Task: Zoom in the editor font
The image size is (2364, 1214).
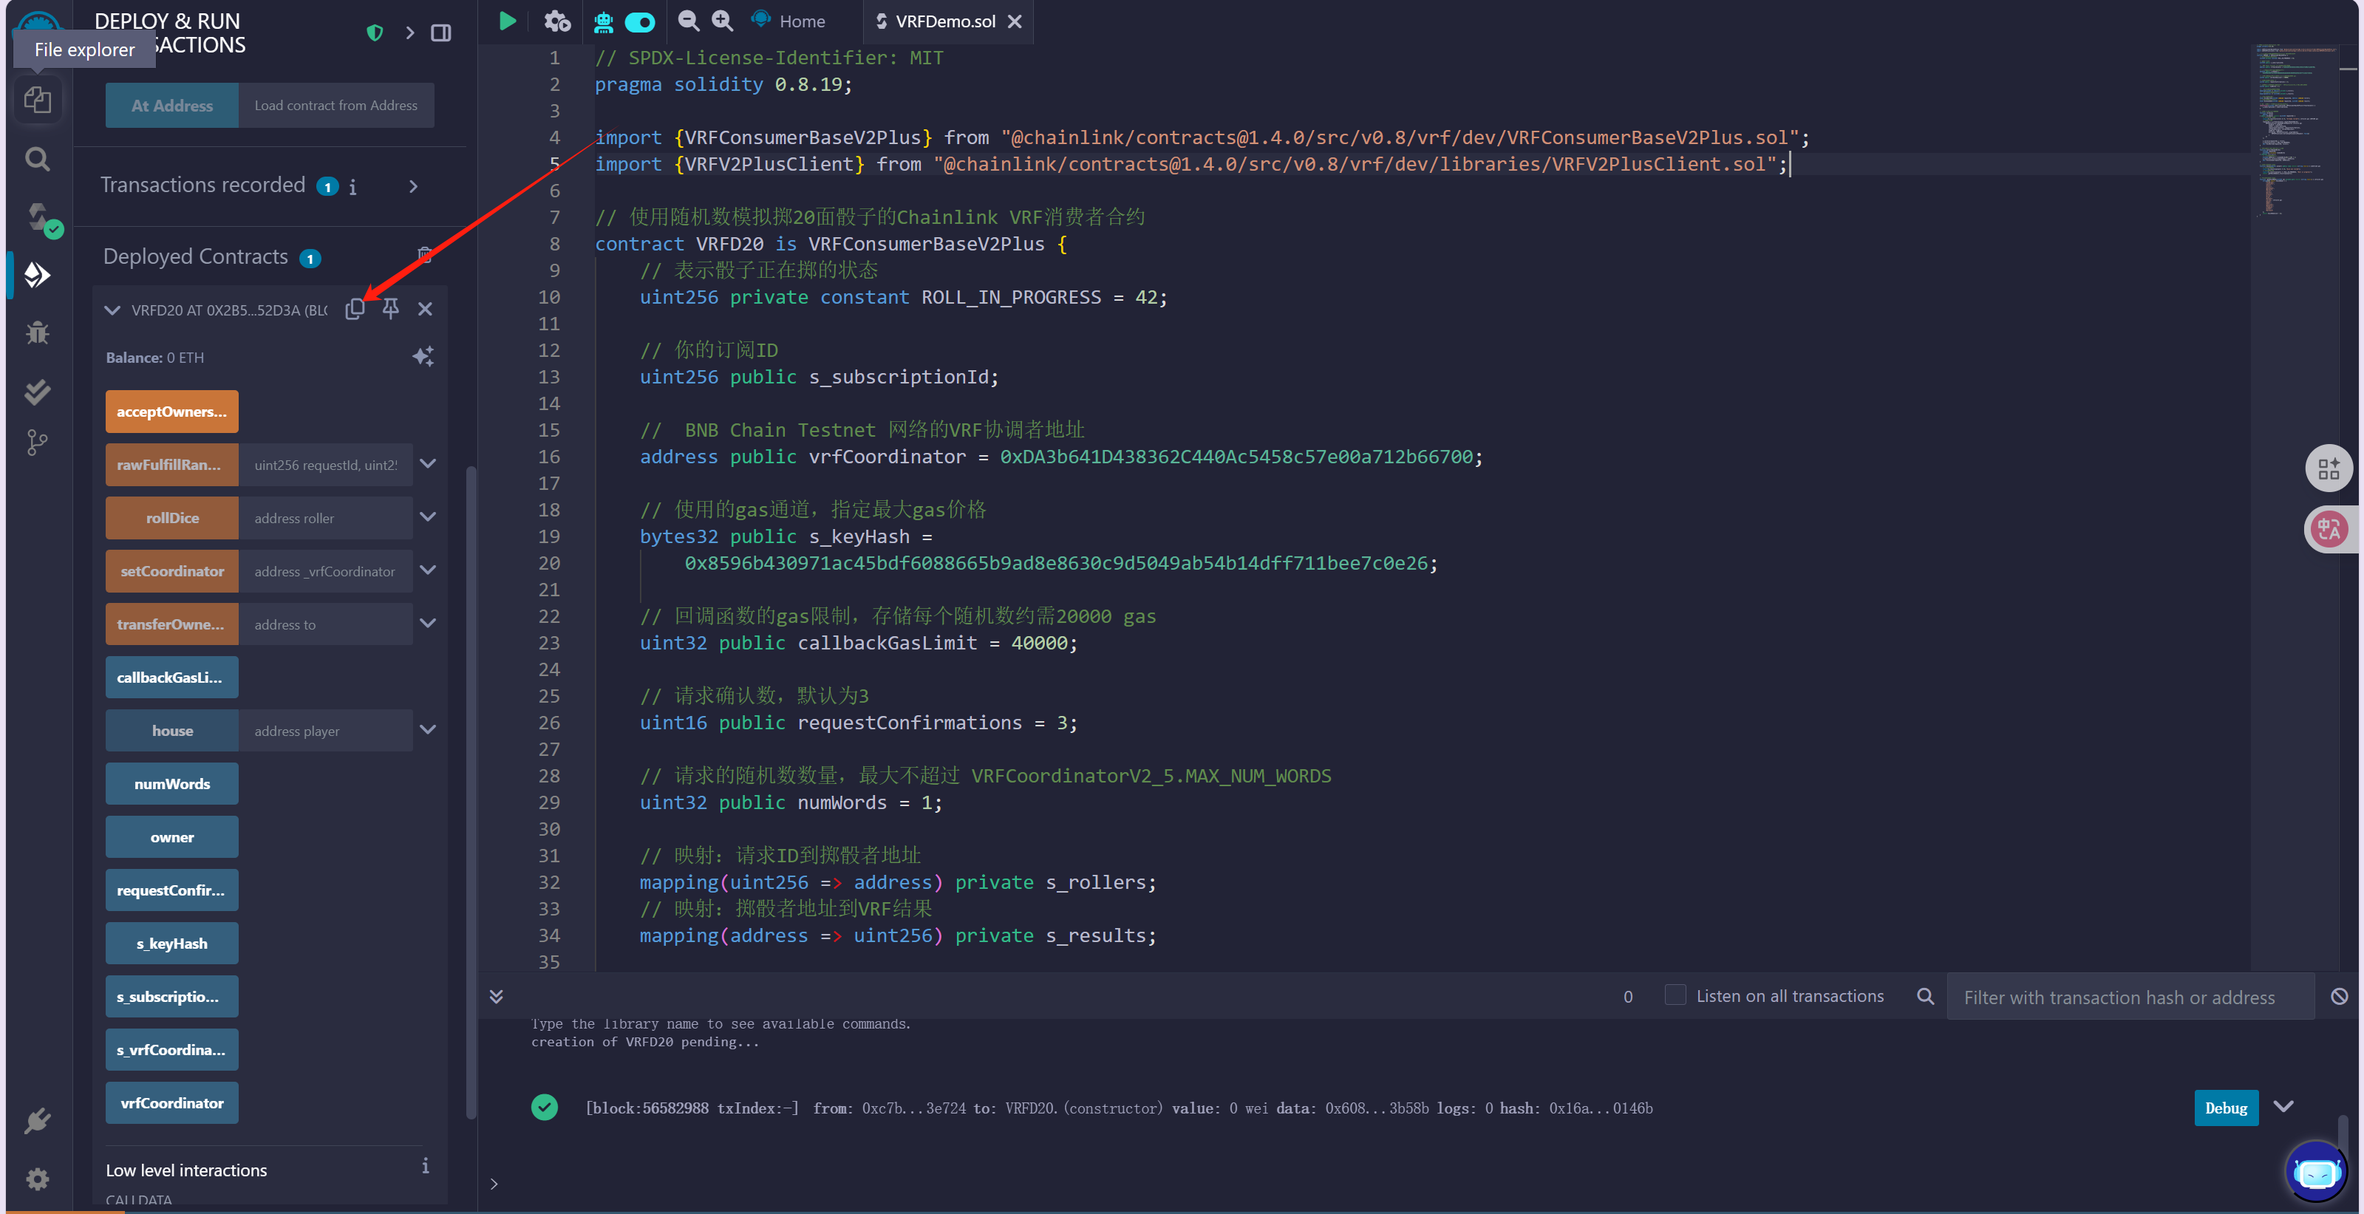Action: (722, 20)
